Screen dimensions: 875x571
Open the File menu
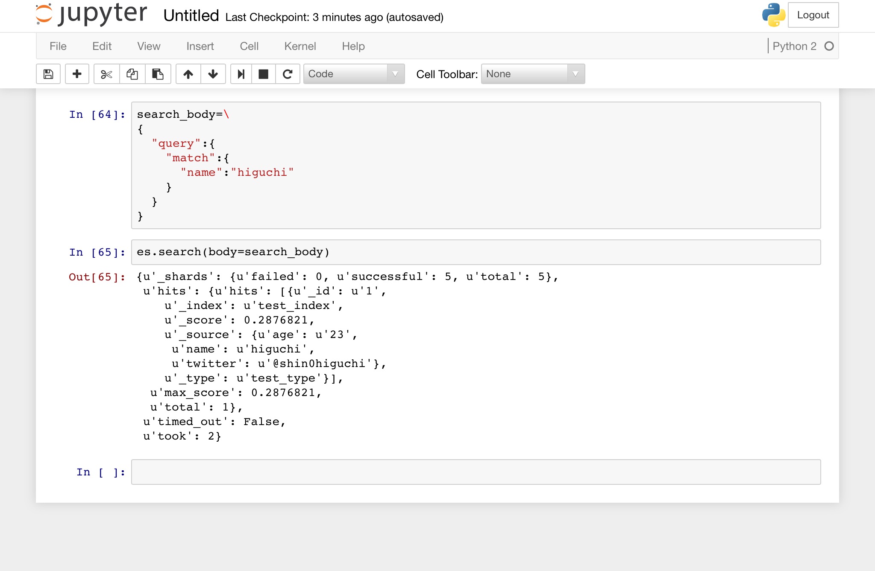[x=58, y=46]
